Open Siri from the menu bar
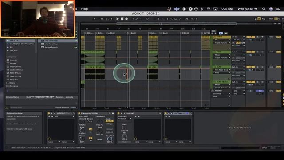 271,9
